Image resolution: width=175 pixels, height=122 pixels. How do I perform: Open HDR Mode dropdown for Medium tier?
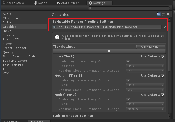click(x=145, y=85)
